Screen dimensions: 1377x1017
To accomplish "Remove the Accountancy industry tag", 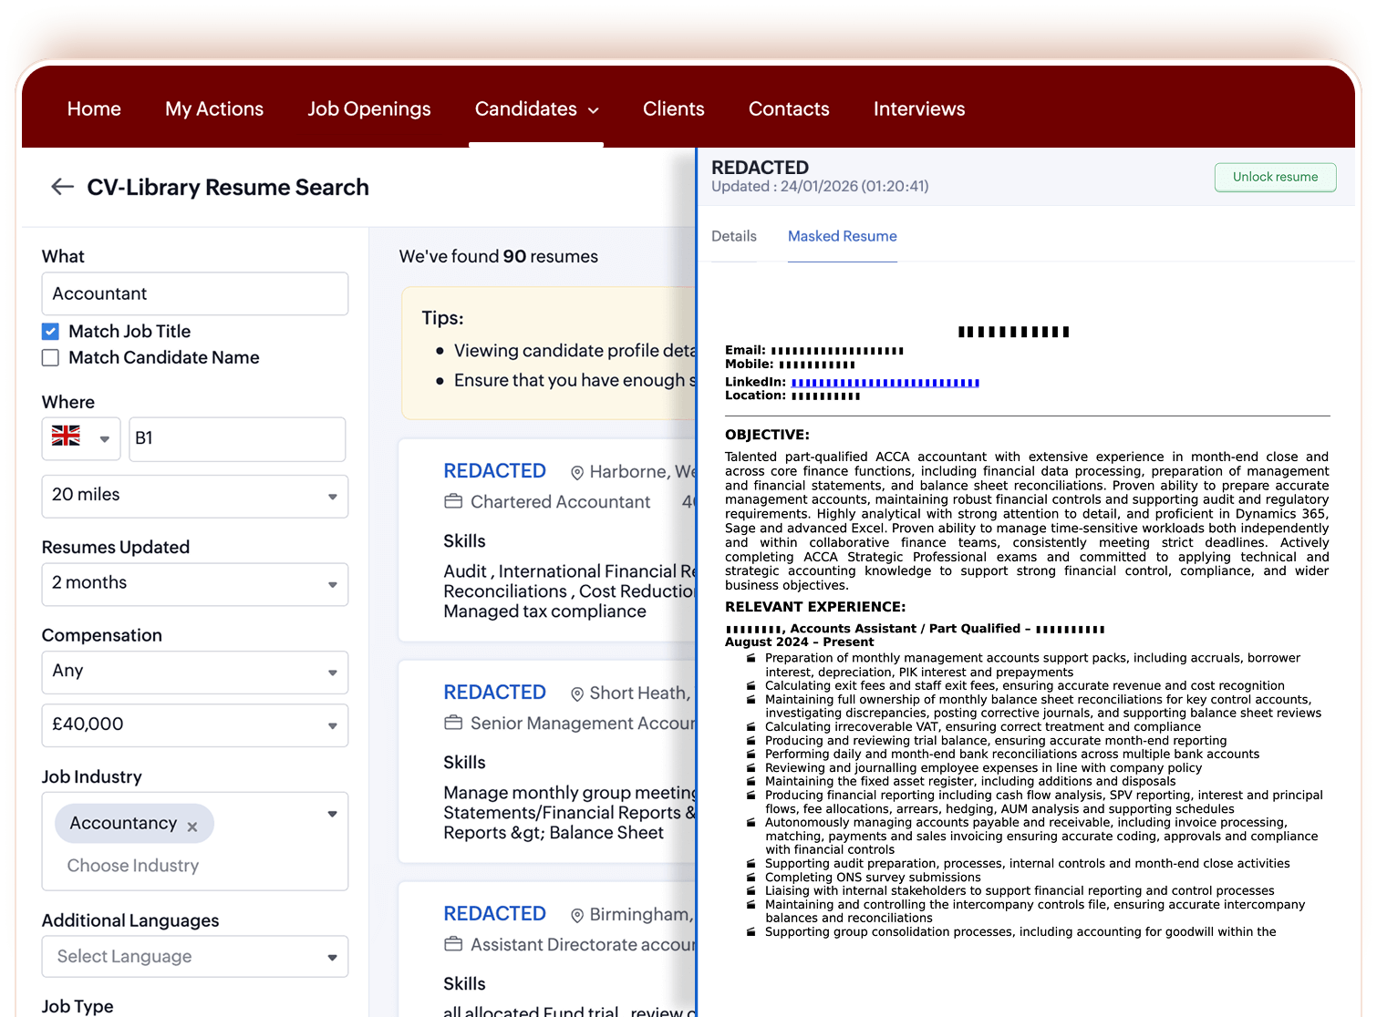I will point(192,826).
